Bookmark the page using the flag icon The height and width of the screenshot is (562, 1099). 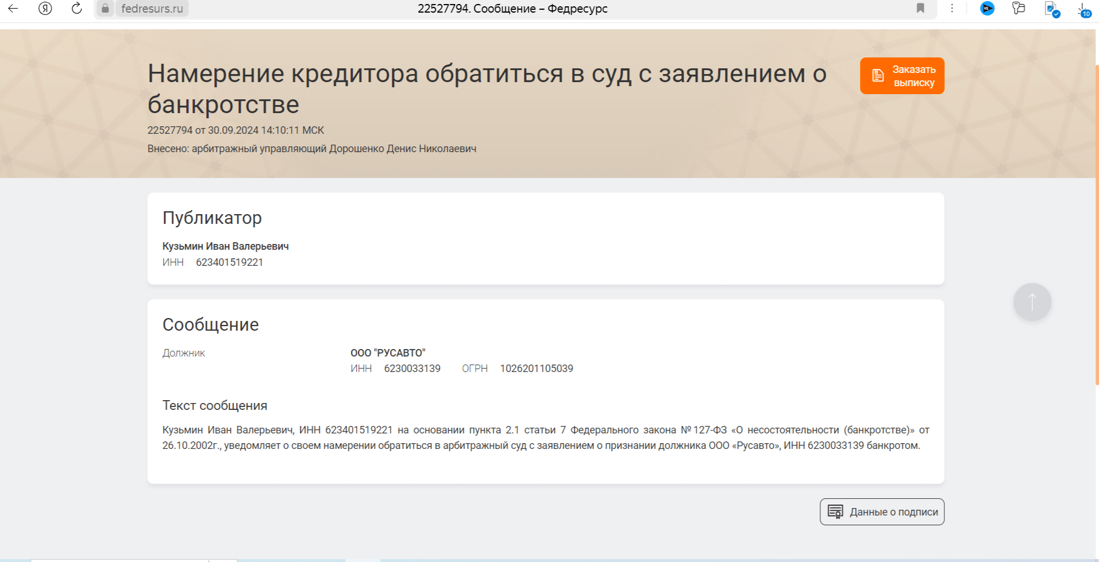pos(920,9)
